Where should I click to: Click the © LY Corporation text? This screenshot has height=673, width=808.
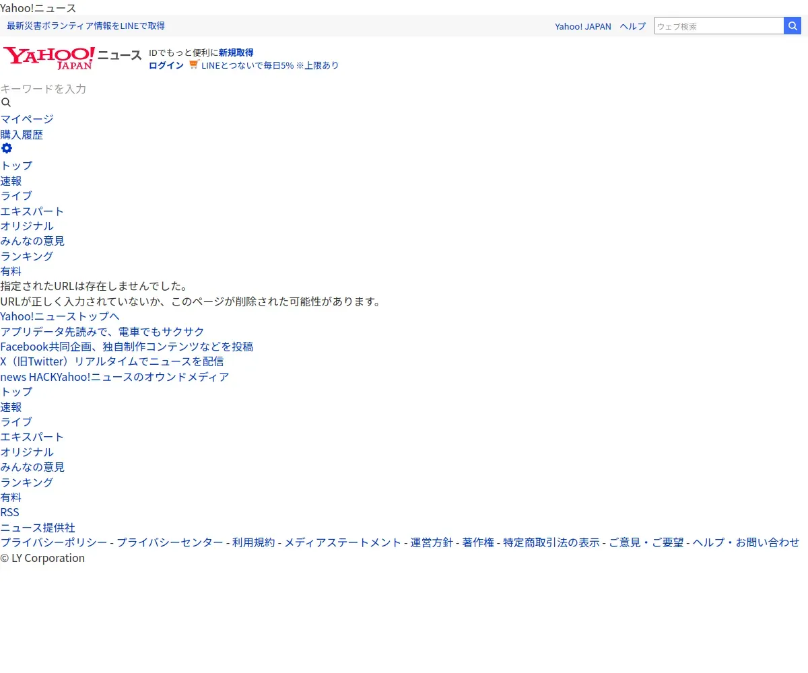[42, 558]
